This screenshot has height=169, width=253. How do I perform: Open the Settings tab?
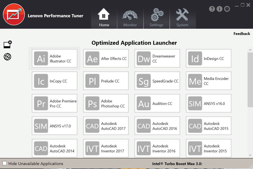pyautogui.click(x=156, y=18)
